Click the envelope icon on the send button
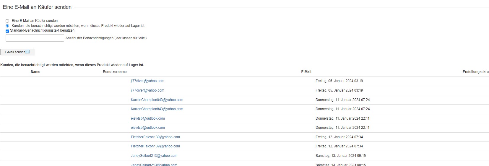The image size is (489, 166). click(27, 52)
